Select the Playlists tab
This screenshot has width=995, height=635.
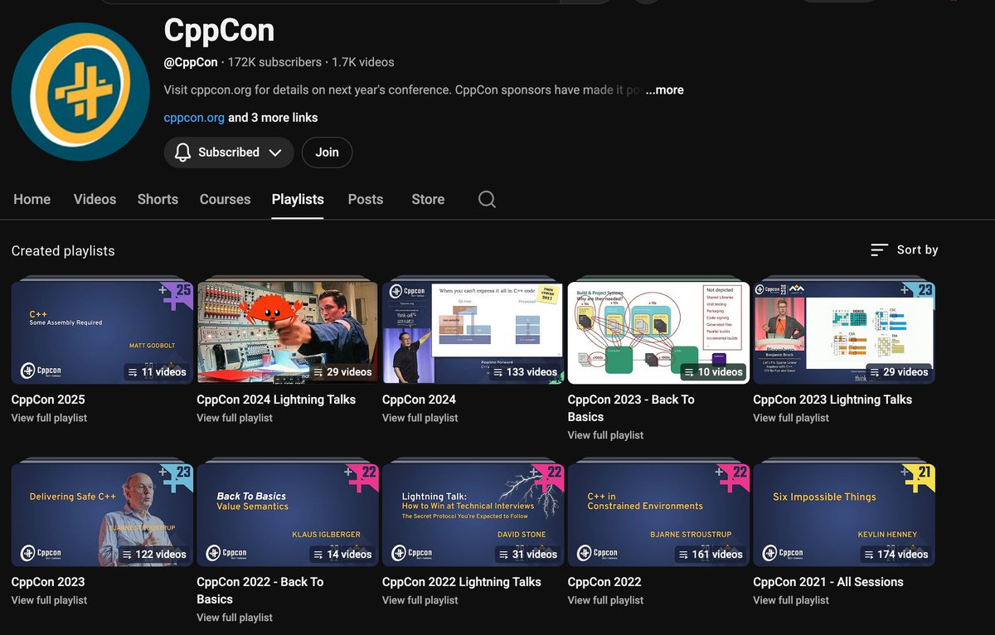298,199
